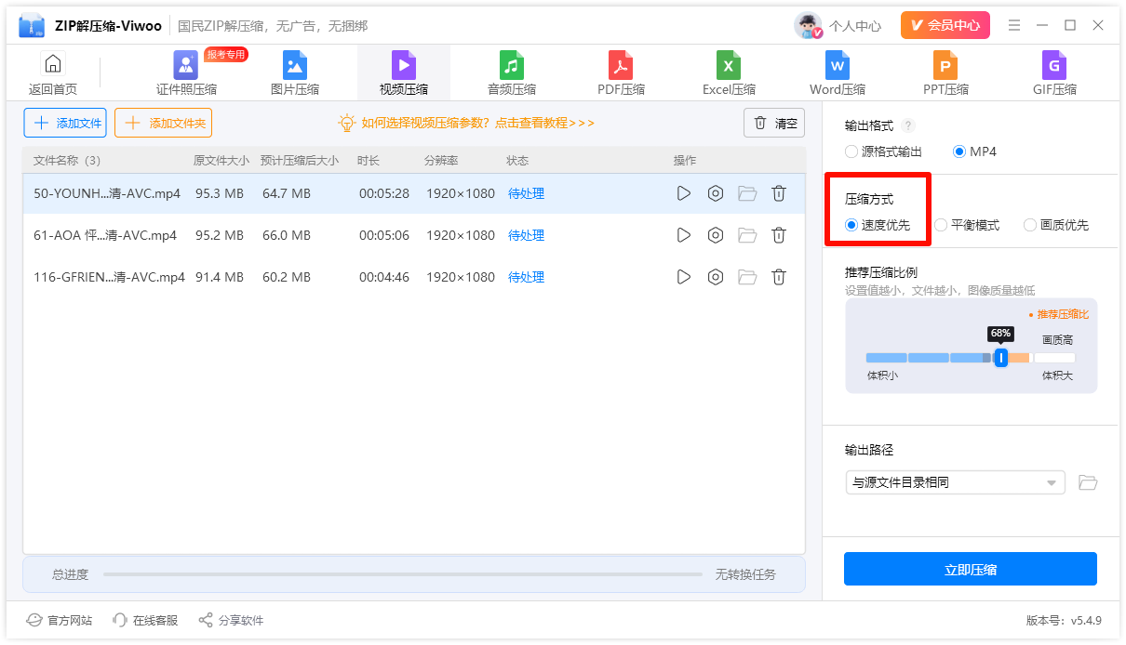
Task: Open the 输出路径 dropdown
Action: (955, 482)
